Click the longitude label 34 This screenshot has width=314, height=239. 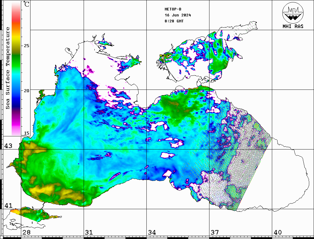152,232
